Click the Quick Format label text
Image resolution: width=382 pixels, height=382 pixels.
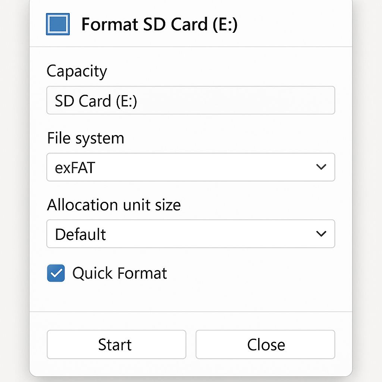pyautogui.click(x=120, y=273)
